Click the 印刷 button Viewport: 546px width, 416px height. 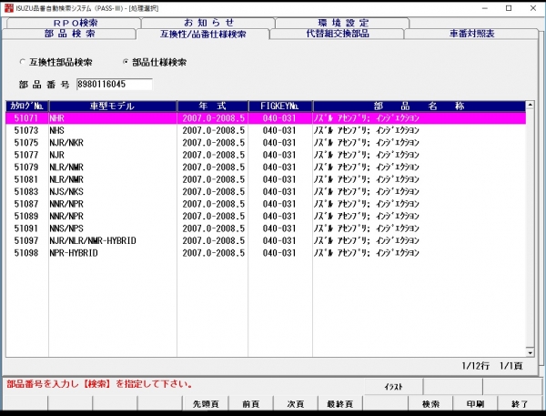[x=475, y=404]
